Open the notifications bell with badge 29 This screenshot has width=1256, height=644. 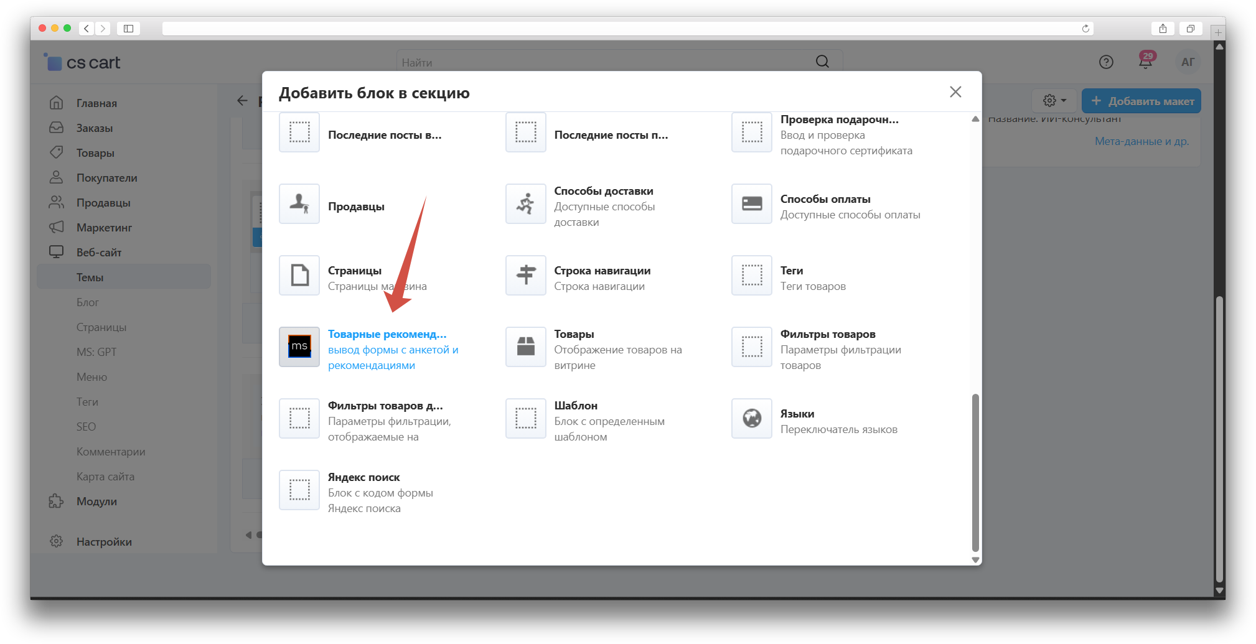pos(1145,61)
